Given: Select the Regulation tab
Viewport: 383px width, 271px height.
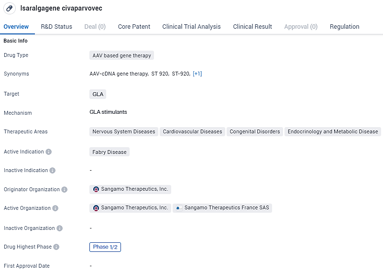Looking at the screenshot, I should [x=344, y=27].
